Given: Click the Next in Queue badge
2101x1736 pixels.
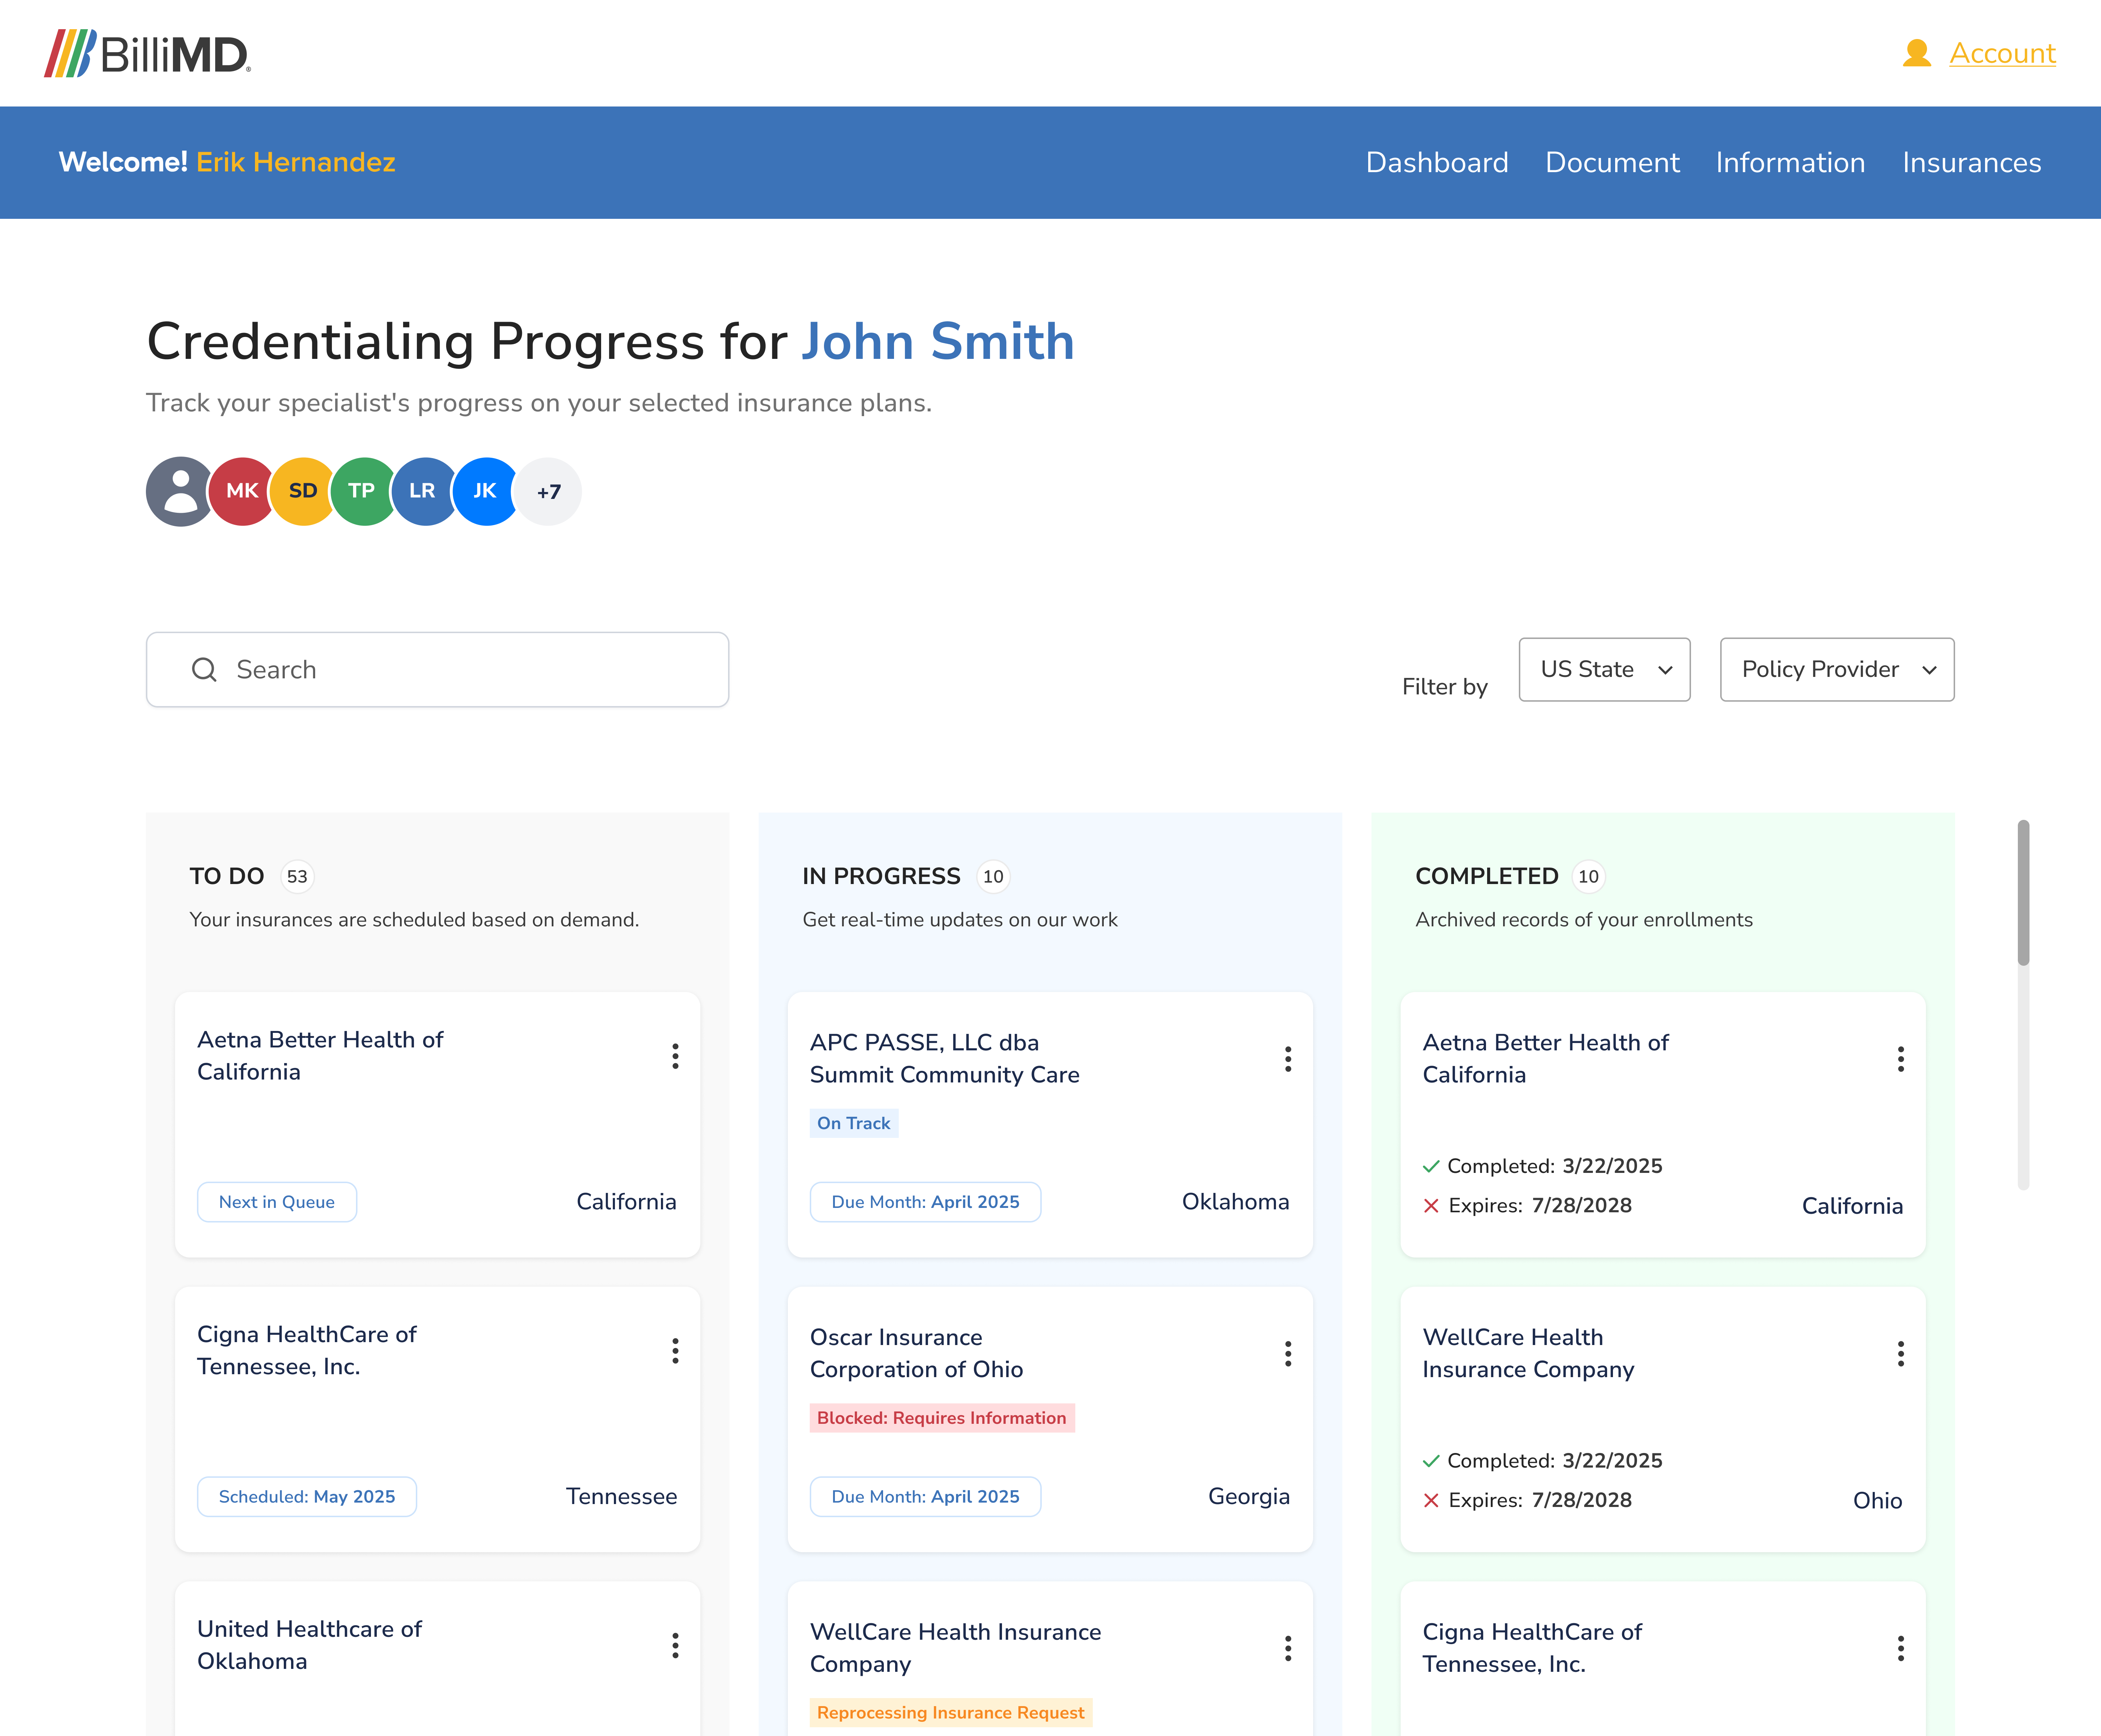Looking at the screenshot, I should [x=277, y=1202].
